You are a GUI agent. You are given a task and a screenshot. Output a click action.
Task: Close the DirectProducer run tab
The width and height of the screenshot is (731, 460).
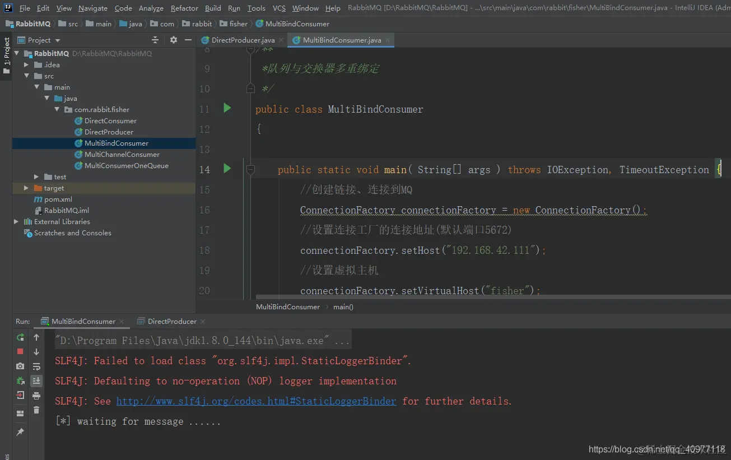click(x=203, y=322)
